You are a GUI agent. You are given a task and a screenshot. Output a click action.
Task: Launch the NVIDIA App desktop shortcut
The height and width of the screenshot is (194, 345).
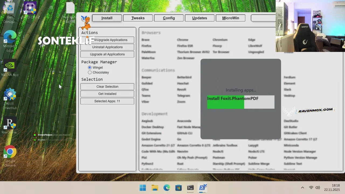point(10,68)
